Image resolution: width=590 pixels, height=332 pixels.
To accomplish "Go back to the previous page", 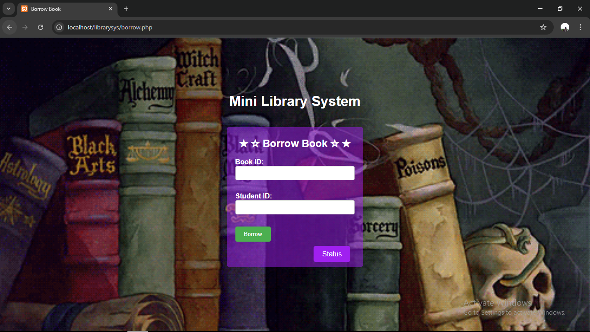I will click(x=10, y=27).
